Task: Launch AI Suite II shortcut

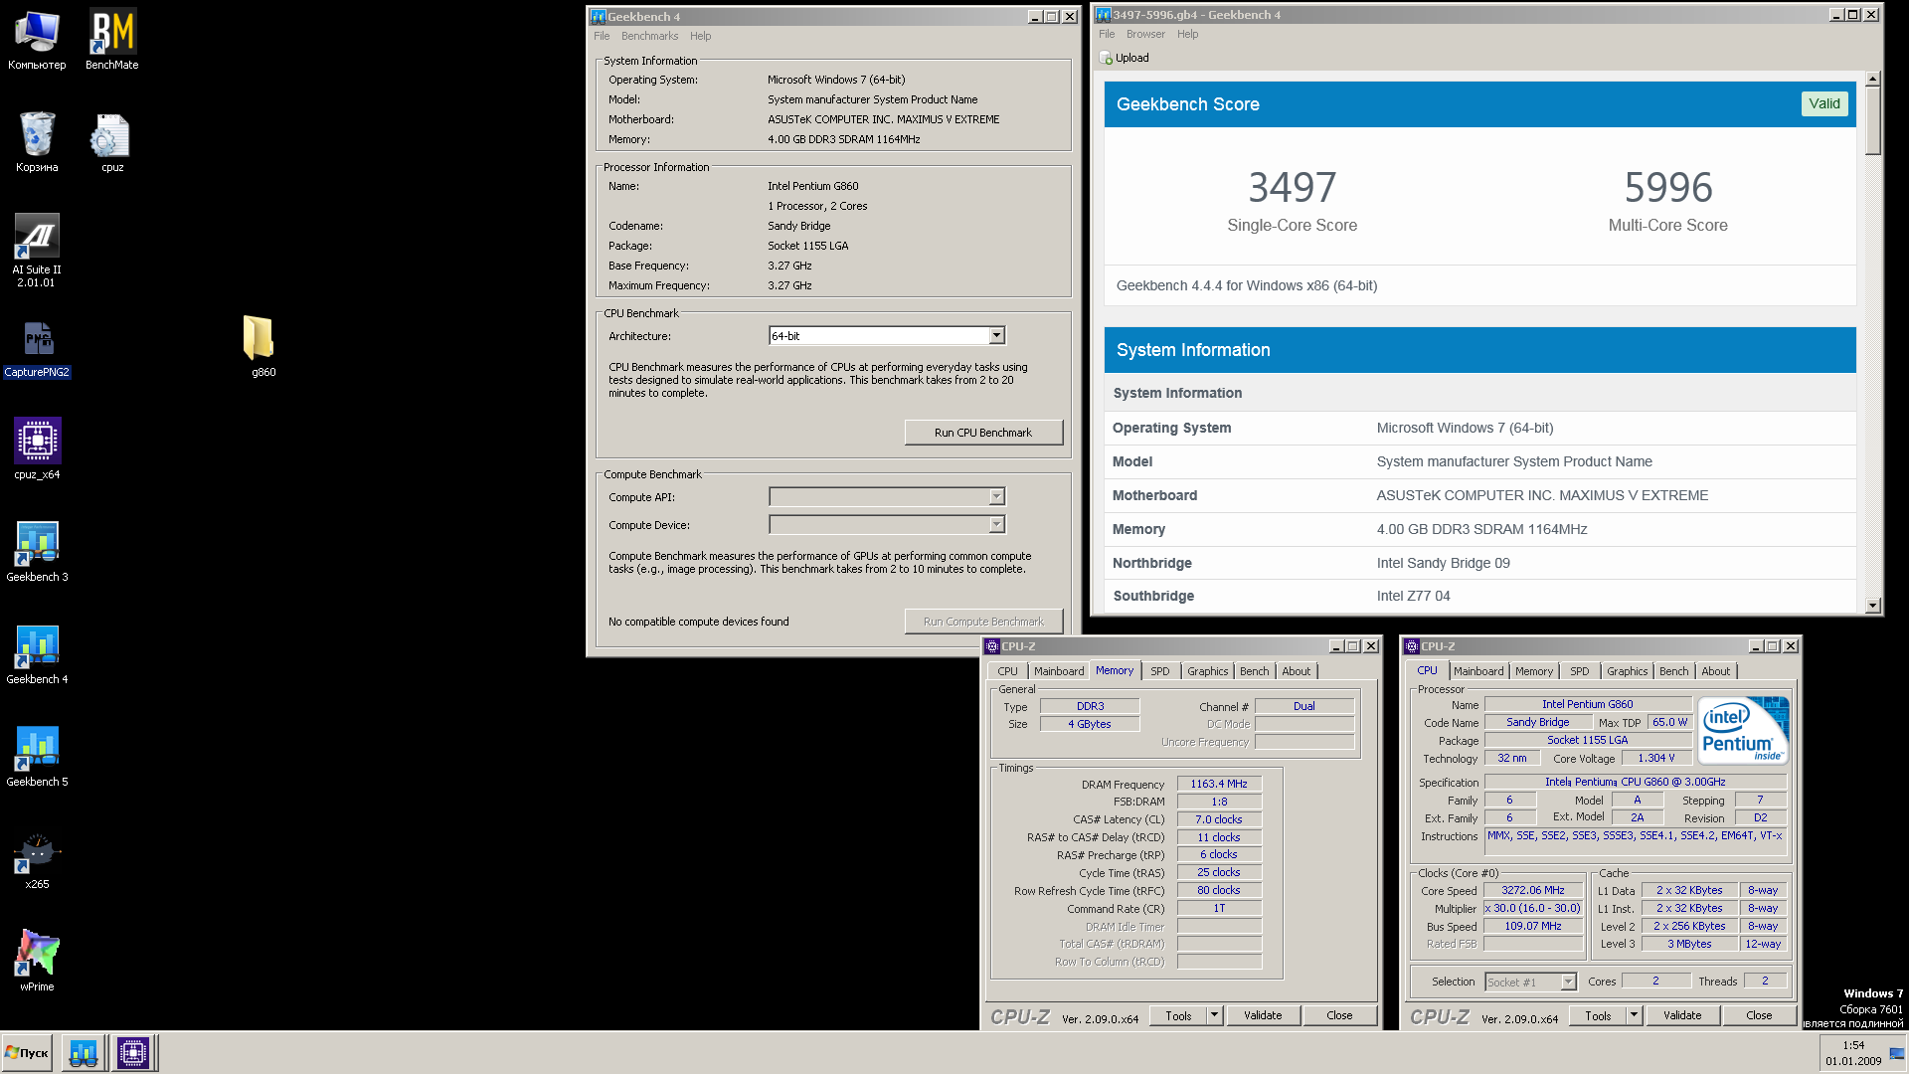Action: 37,251
